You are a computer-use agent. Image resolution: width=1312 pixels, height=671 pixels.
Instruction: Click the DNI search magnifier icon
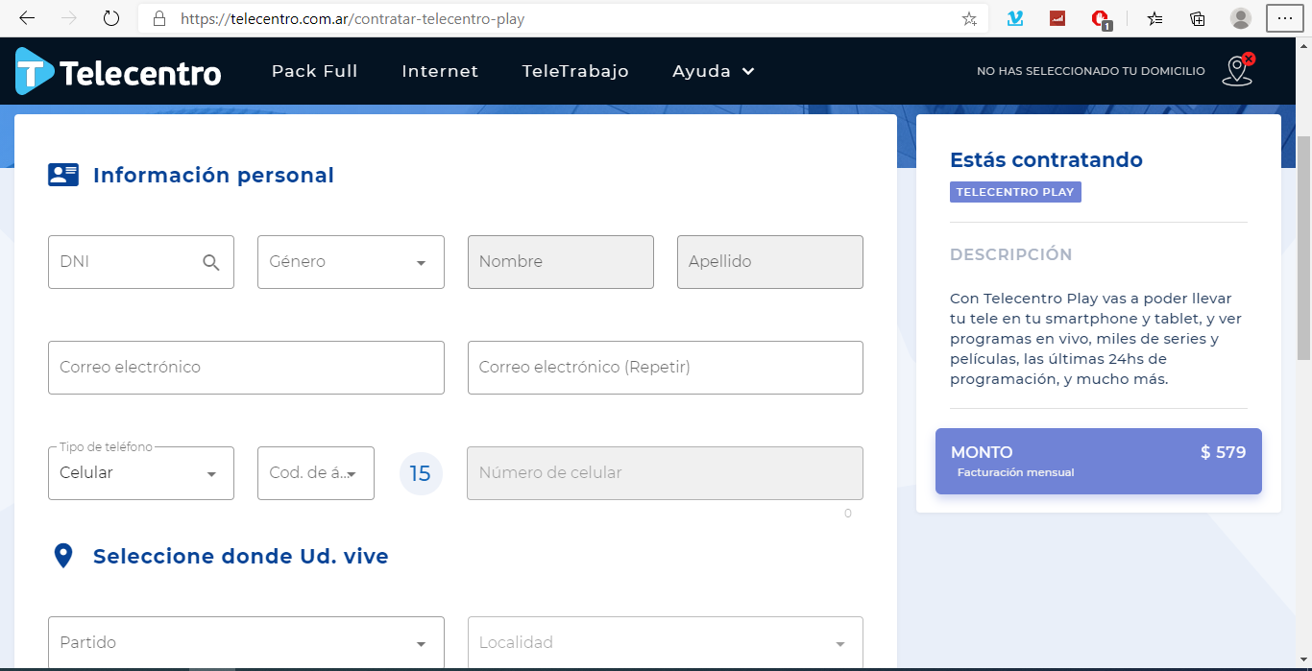pyautogui.click(x=211, y=262)
